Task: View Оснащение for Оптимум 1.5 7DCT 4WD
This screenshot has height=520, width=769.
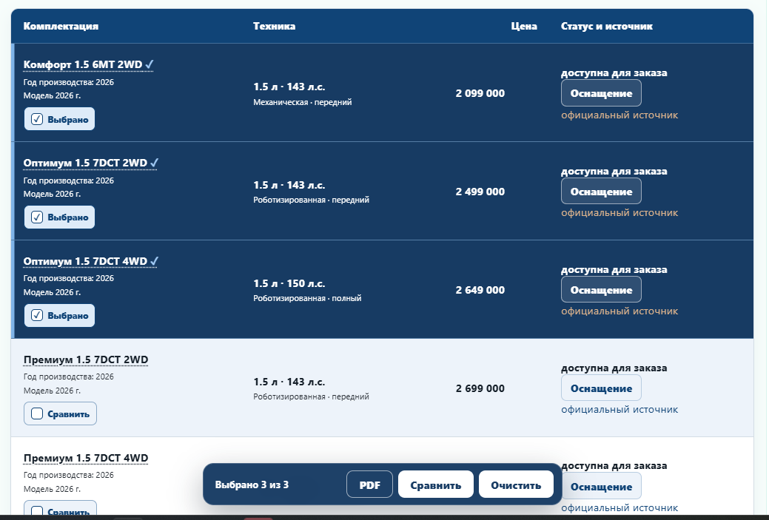Action: coord(601,290)
